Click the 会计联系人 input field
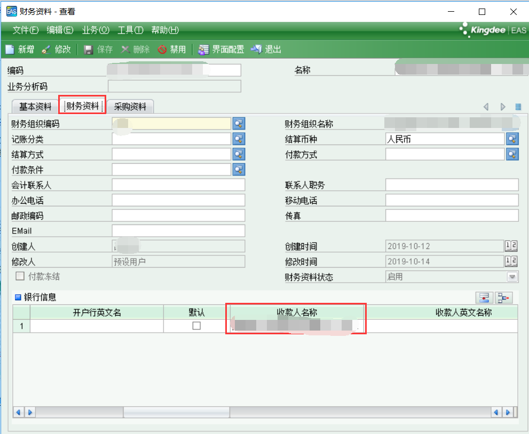This screenshot has width=529, height=434. click(x=178, y=184)
